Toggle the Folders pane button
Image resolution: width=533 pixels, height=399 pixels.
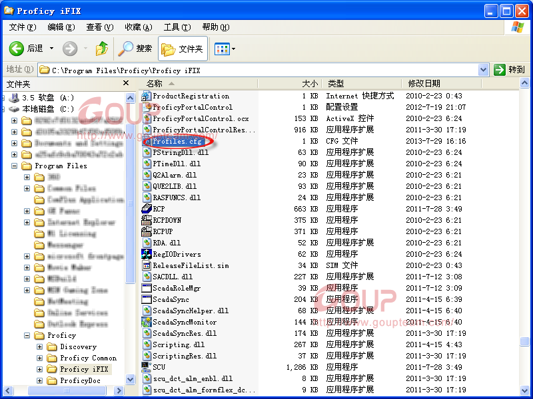coord(183,49)
